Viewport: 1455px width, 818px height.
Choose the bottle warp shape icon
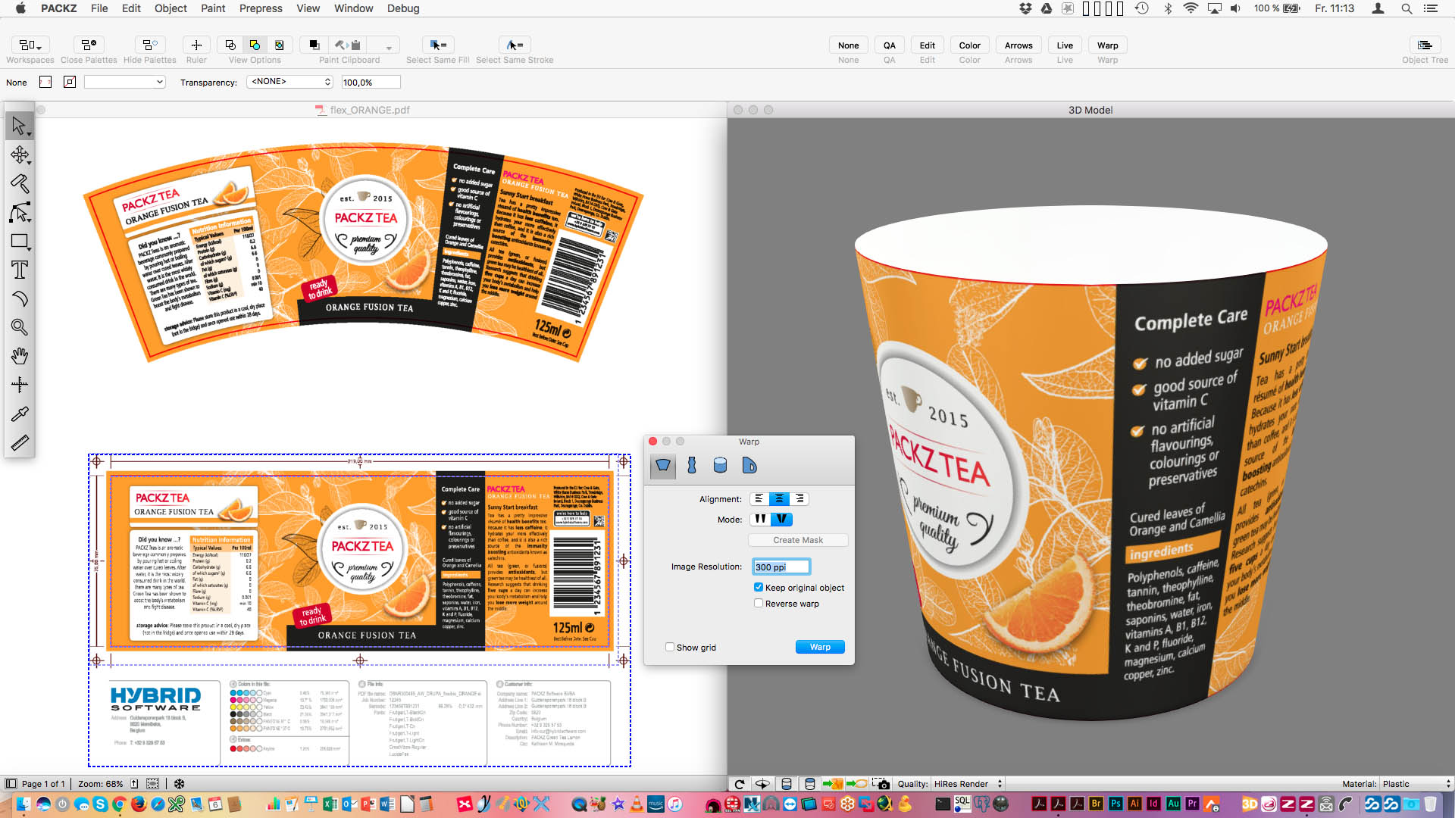(x=691, y=465)
